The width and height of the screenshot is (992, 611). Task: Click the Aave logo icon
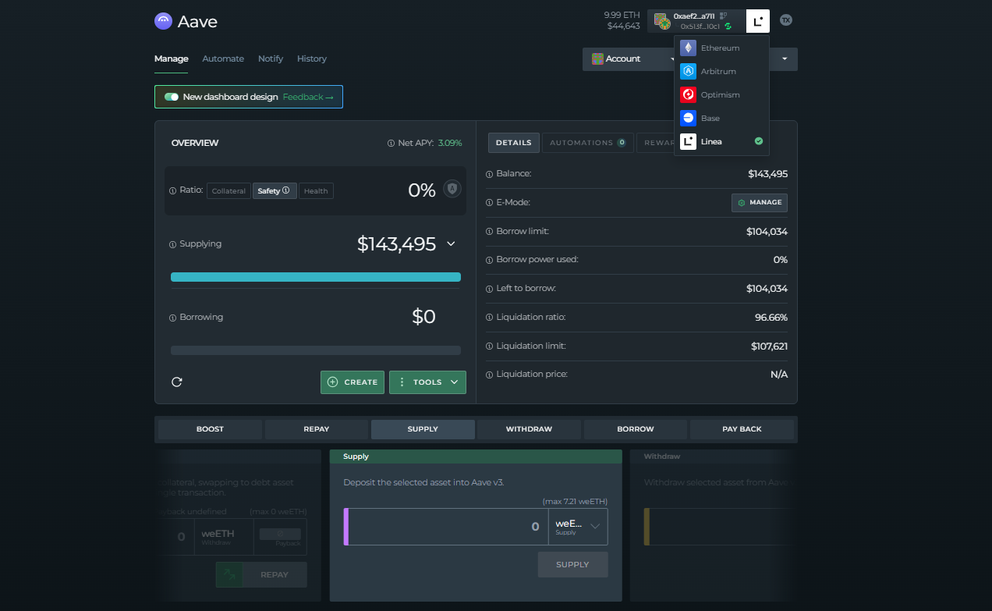(163, 21)
